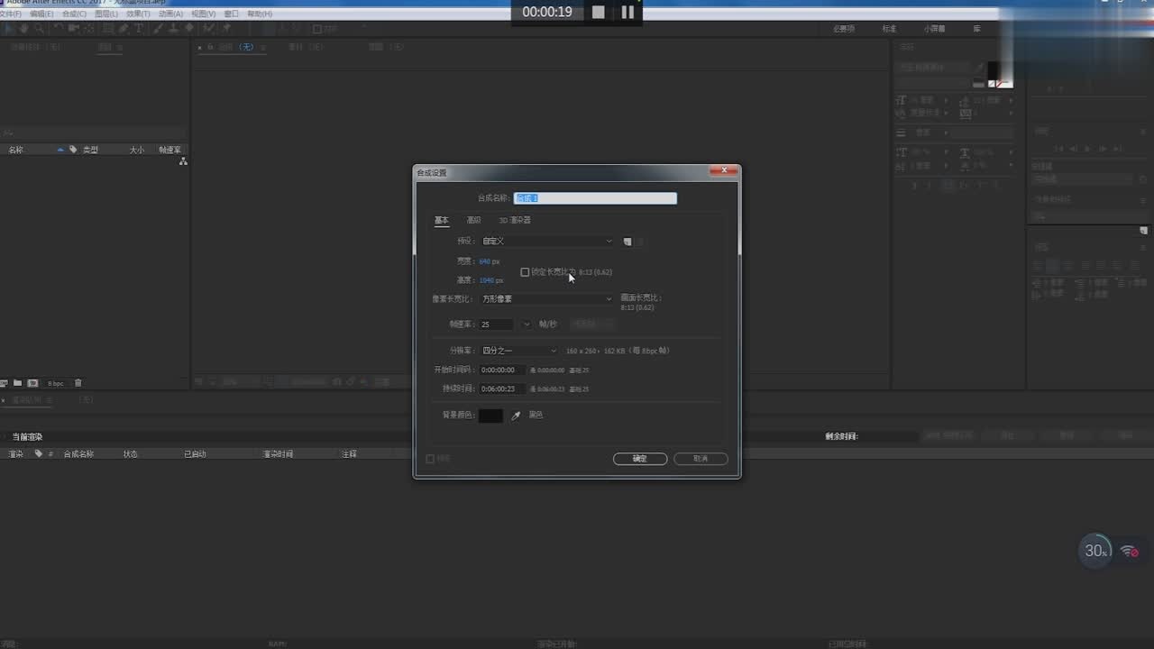Click the 合成名称 name input field
This screenshot has height=649, width=1154.
point(595,198)
